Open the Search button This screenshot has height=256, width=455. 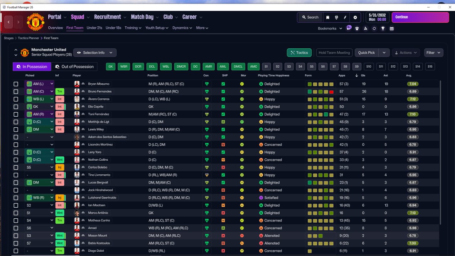tap(310, 17)
